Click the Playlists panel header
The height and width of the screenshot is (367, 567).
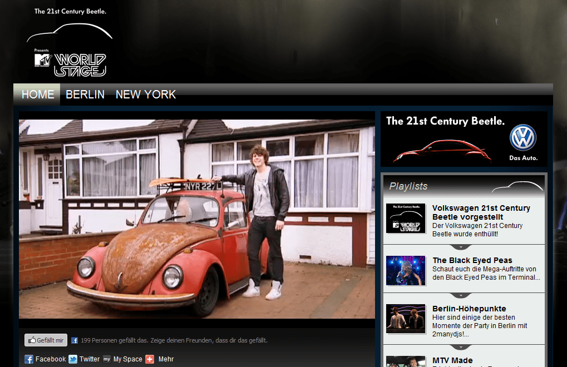click(x=464, y=186)
